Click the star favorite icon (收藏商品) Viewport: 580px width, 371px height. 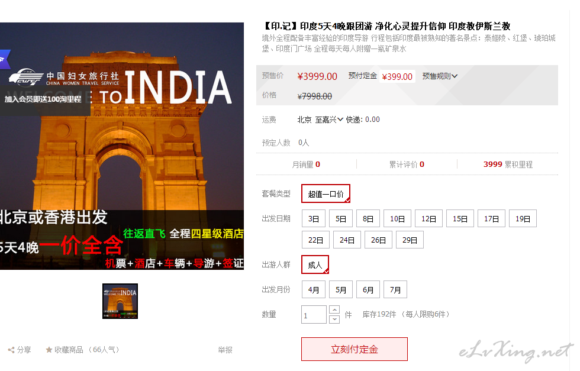49,350
